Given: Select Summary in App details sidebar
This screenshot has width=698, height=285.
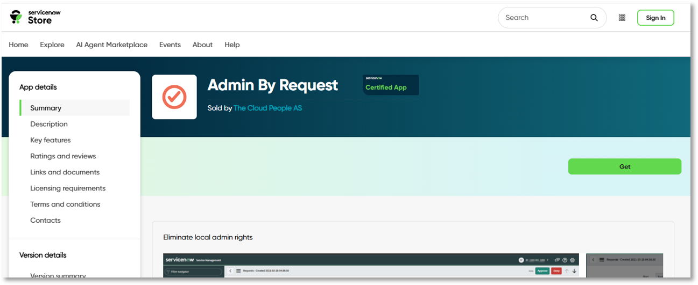Looking at the screenshot, I should pyautogui.click(x=46, y=108).
